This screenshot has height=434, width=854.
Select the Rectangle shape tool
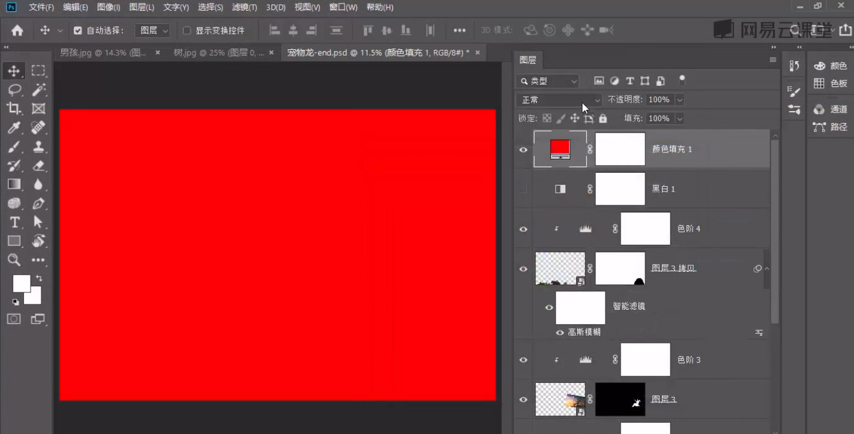click(x=14, y=241)
